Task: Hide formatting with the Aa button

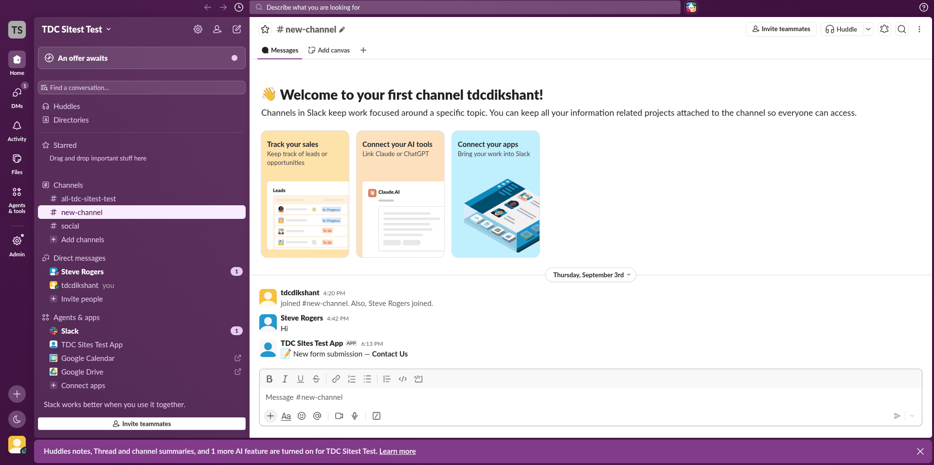Action: (286, 416)
